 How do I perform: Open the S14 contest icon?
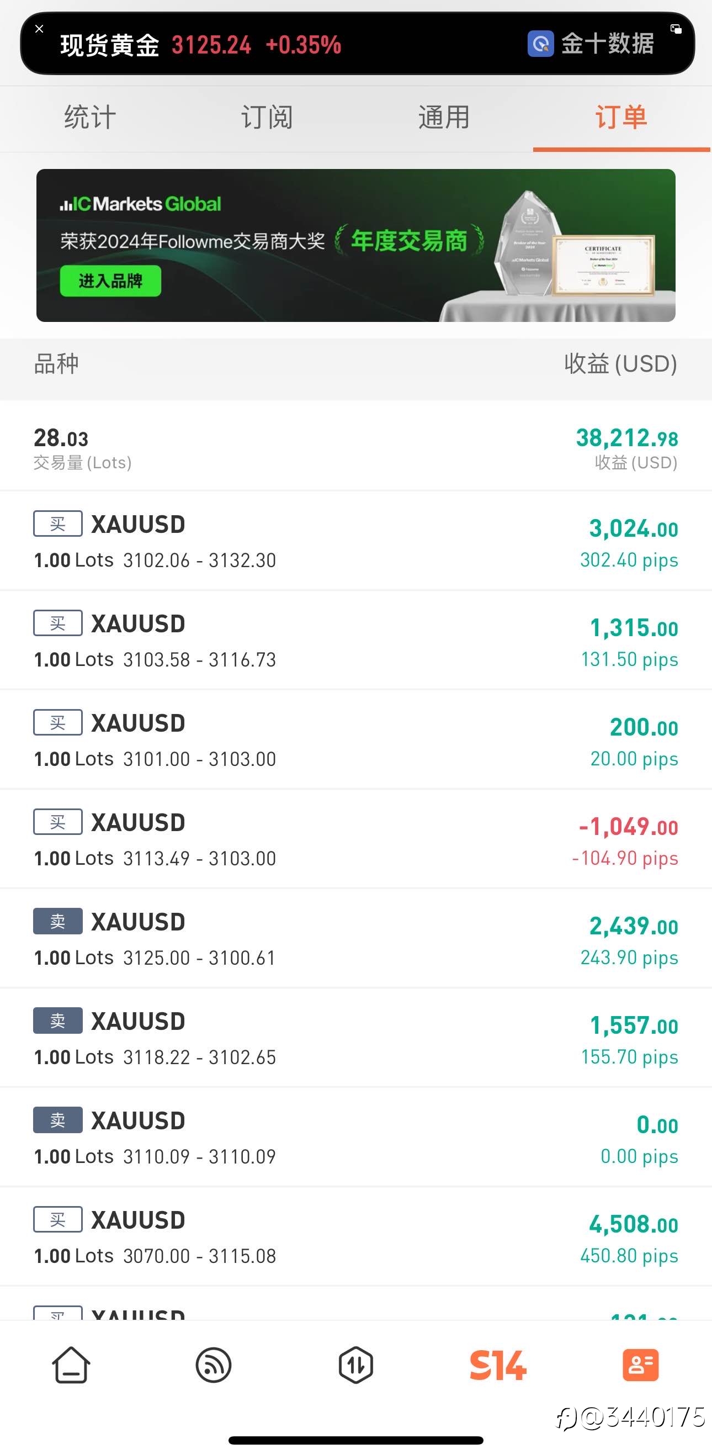pyautogui.click(x=498, y=1365)
